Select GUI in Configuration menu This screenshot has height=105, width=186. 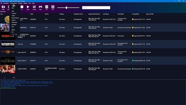click(12, 27)
